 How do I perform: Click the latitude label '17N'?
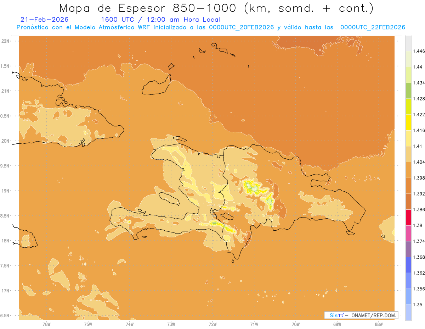point(6,291)
